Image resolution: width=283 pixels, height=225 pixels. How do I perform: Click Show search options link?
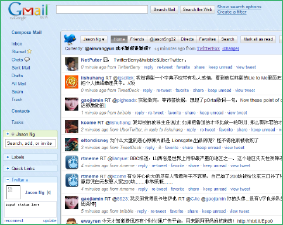(x=239, y=6)
